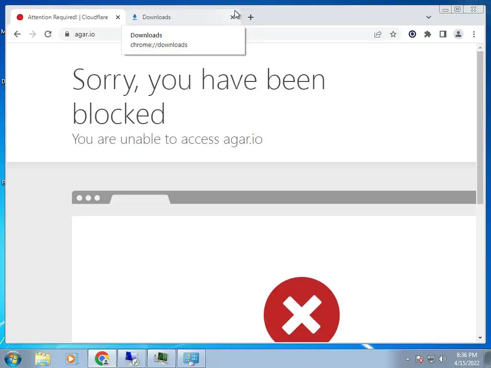The width and height of the screenshot is (491, 368).
Task: Click the Action Center flag icon
Action: click(420, 359)
